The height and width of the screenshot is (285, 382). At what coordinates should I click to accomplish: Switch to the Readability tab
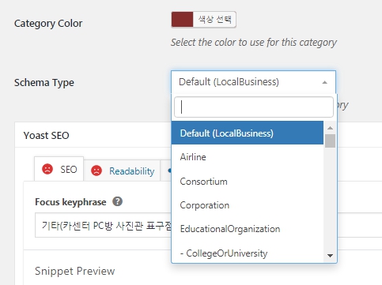[x=122, y=171]
